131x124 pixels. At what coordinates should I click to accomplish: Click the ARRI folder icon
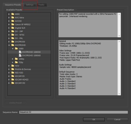pos(13,14)
